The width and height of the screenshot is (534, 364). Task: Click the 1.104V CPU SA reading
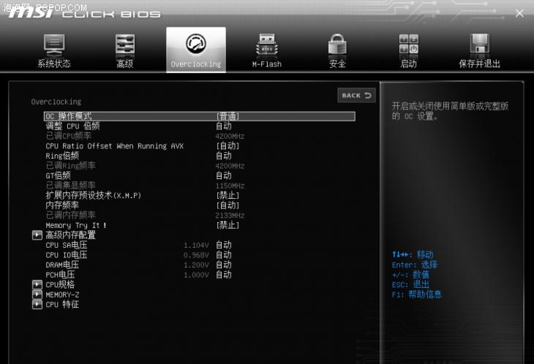pos(197,246)
